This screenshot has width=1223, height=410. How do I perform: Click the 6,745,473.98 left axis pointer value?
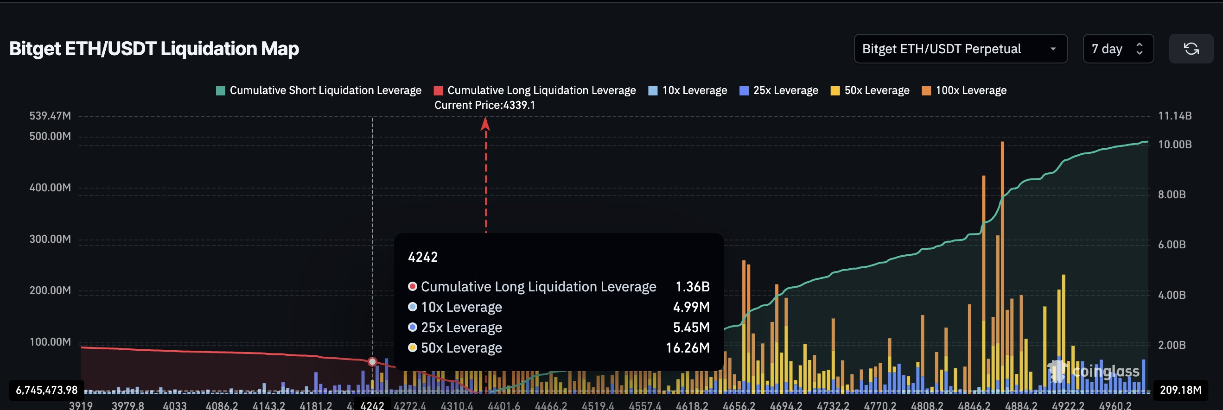[46, 390]
